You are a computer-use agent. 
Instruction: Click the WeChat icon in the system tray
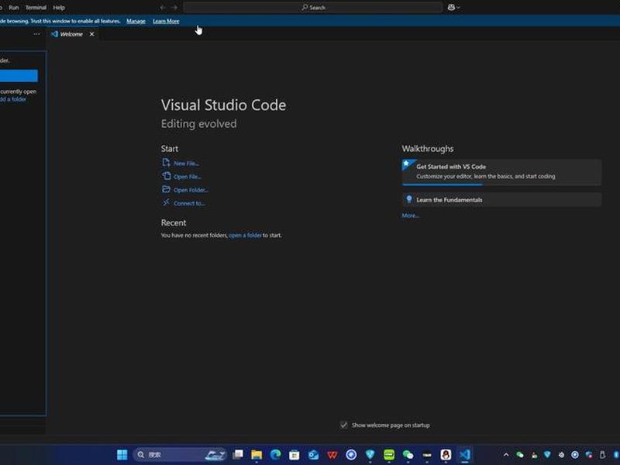520,455
